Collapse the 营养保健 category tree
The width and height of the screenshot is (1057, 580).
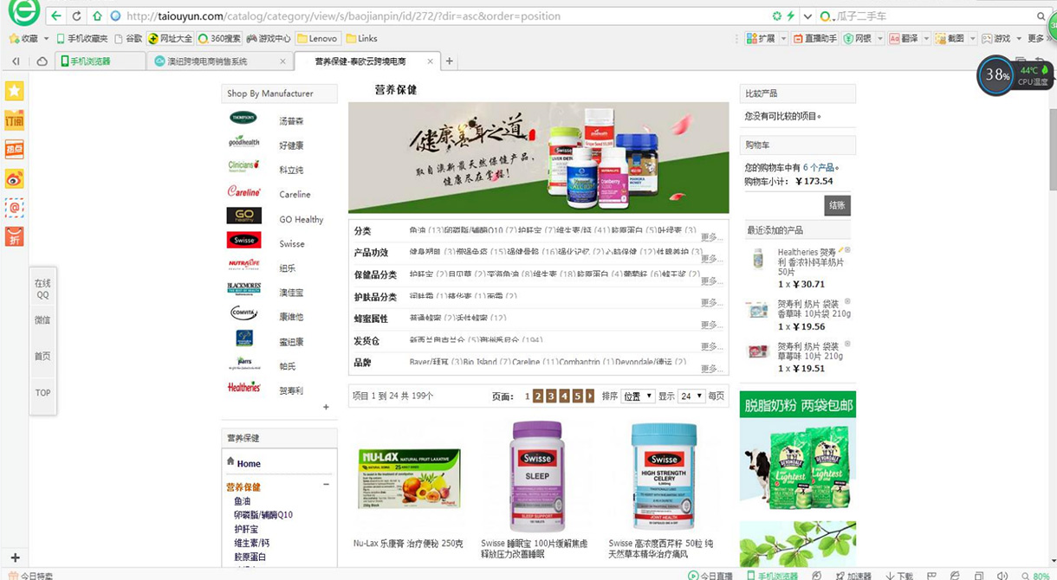tap(327, 485)
